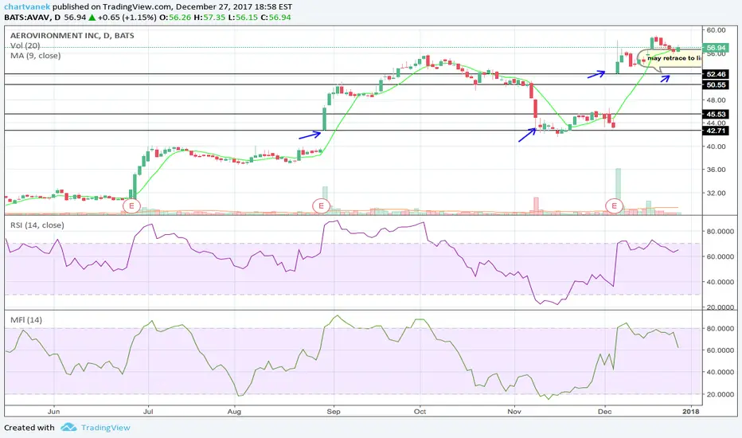This screenshot has width=742, height=438.
Task: Click the earnings E marker near September
Action: (x=321, y=205)
